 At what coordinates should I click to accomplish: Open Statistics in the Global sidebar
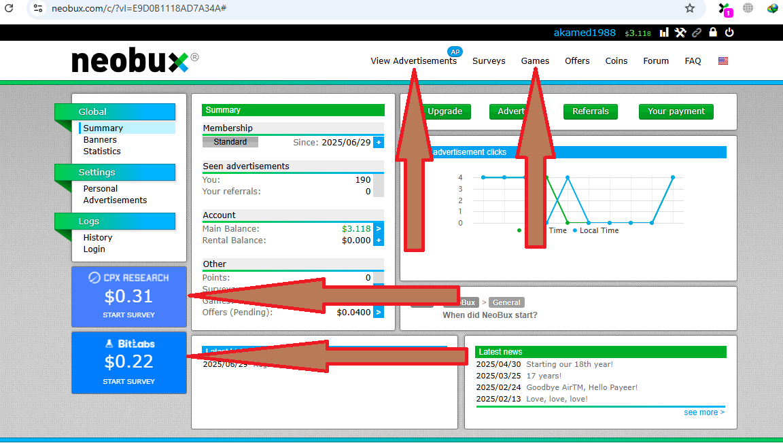pos(102,152)
